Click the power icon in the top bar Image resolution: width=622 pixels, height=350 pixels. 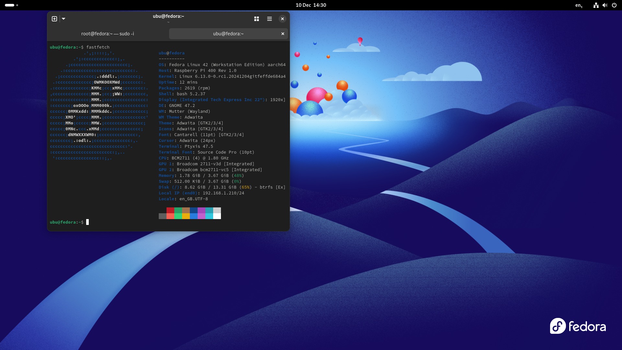pos(614,5)
